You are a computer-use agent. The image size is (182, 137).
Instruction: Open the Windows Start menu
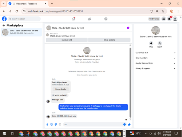tap(4, 133)
